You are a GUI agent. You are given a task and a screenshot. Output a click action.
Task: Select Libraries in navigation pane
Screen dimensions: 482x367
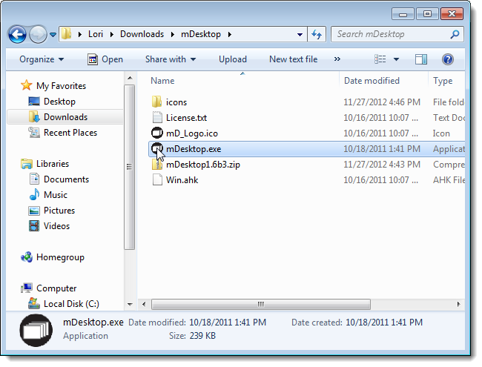tap(53, 164)
